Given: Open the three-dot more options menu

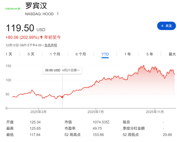Looking at the screenshot, I should 58,14.
